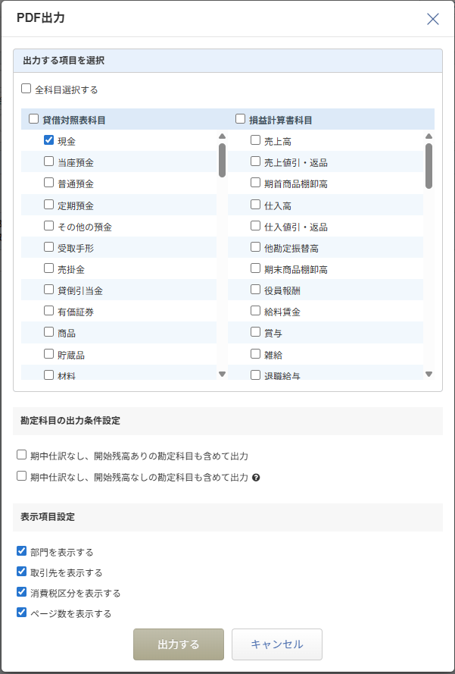Click the 損益計算書科目 list scrollbar thumb
The height and width of the screenshot is (674, 455).
pyautogui.click(x=429, y=165)
